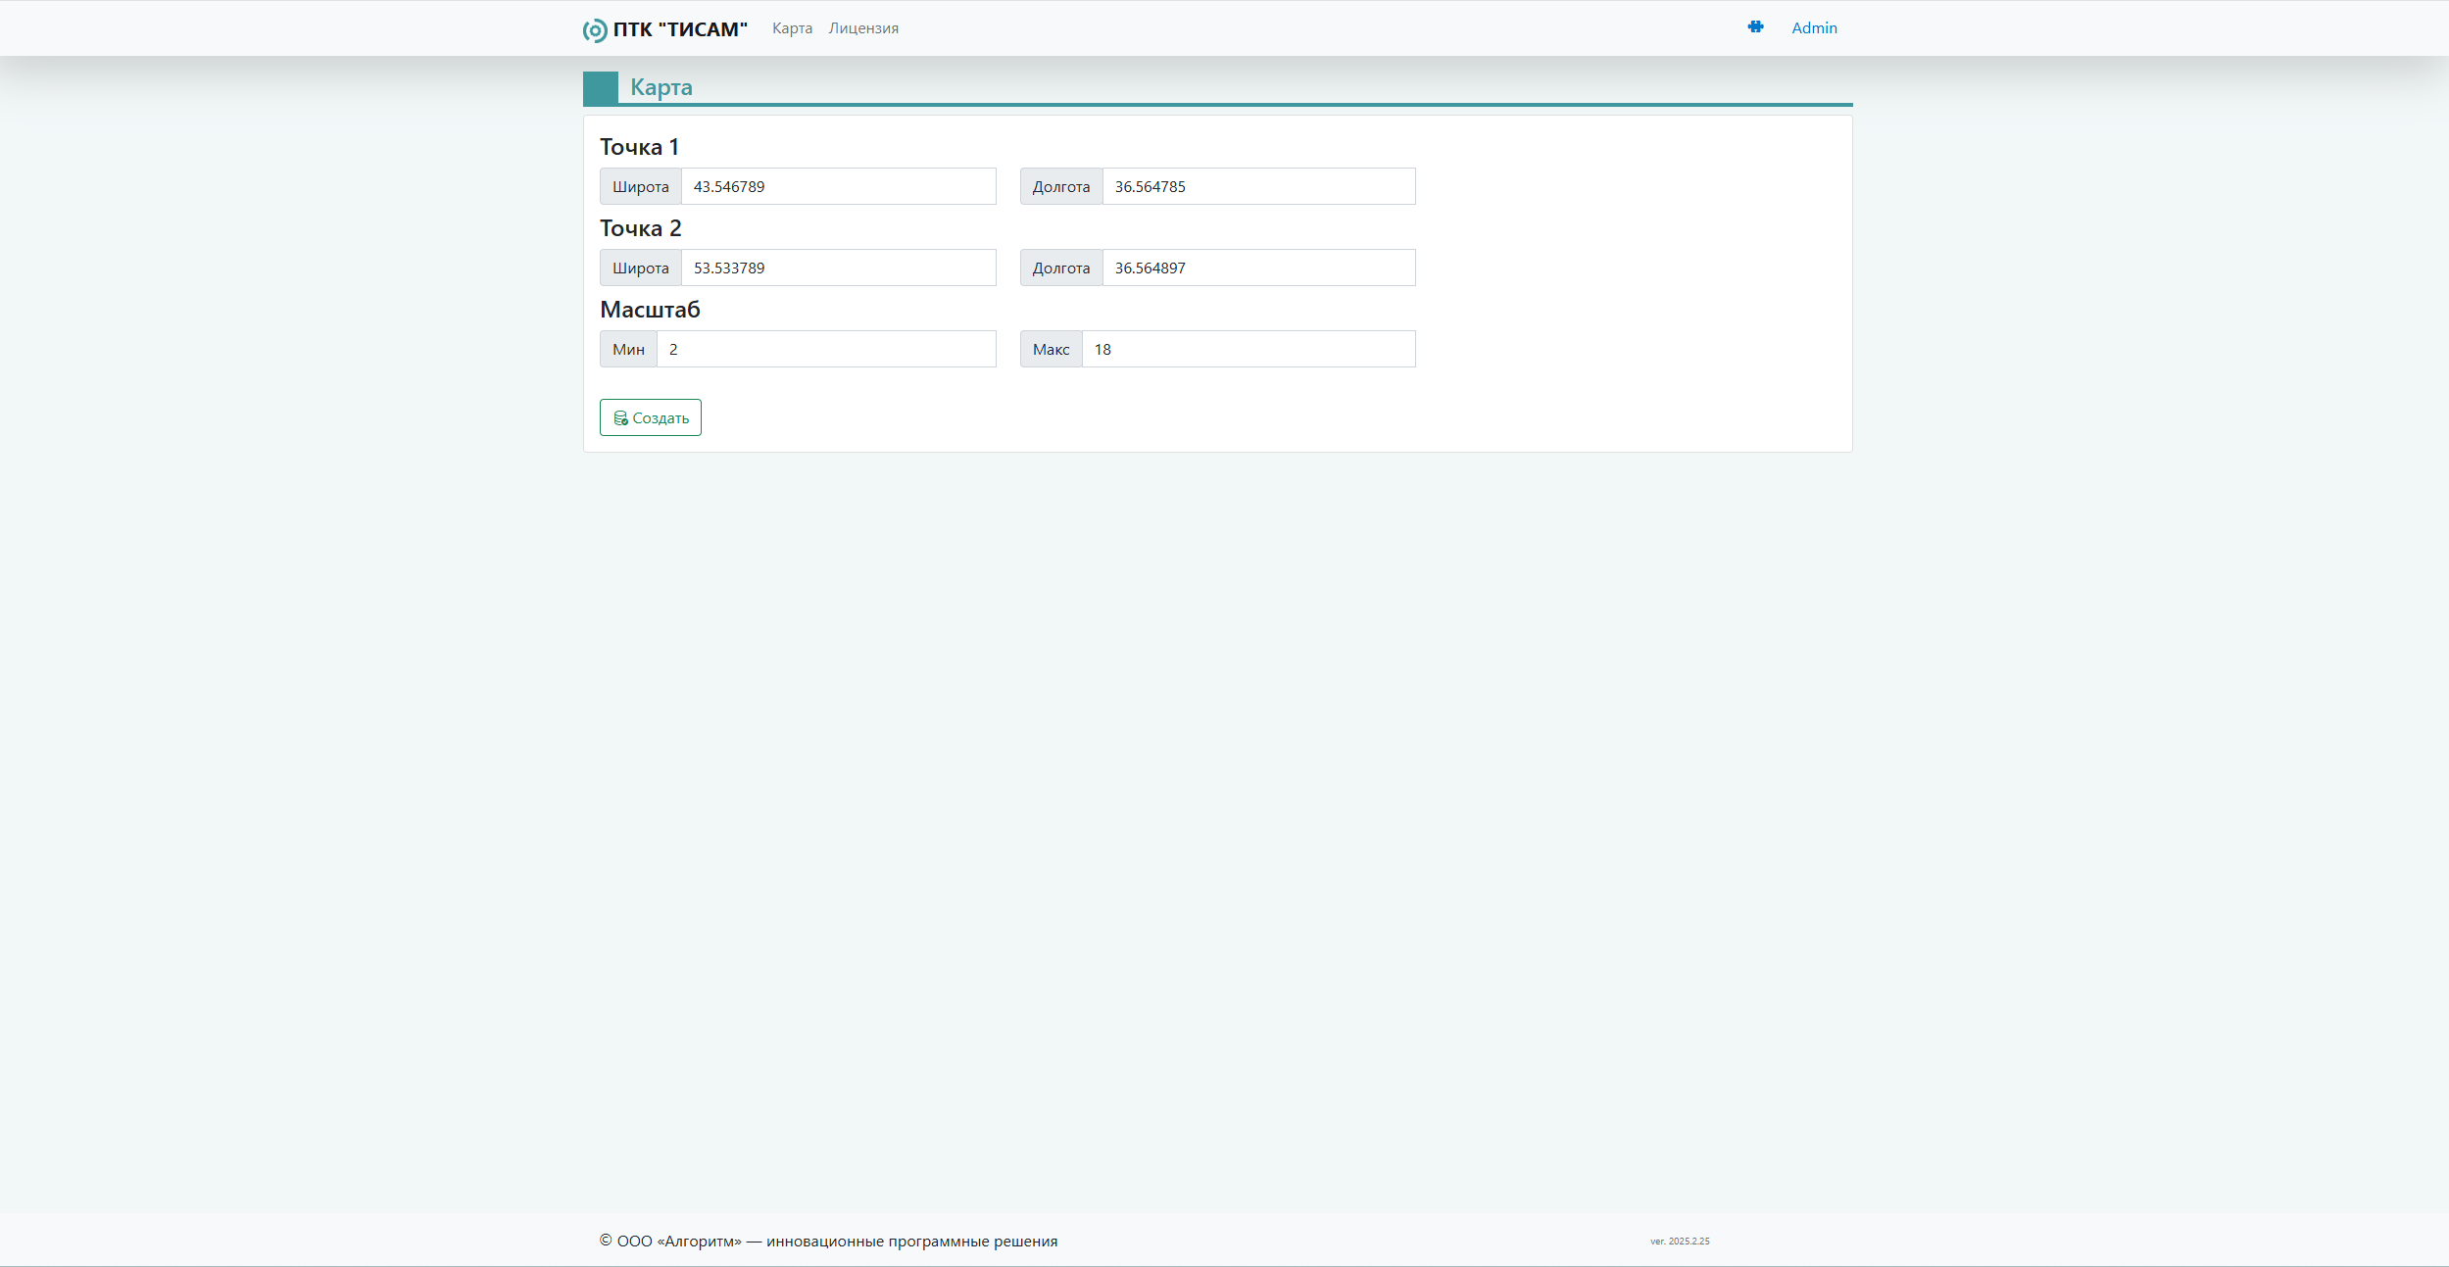Viewport: 2449px width, 1267px height.
Task: Click the Точка 2 section heading
Action: (640, 228)
